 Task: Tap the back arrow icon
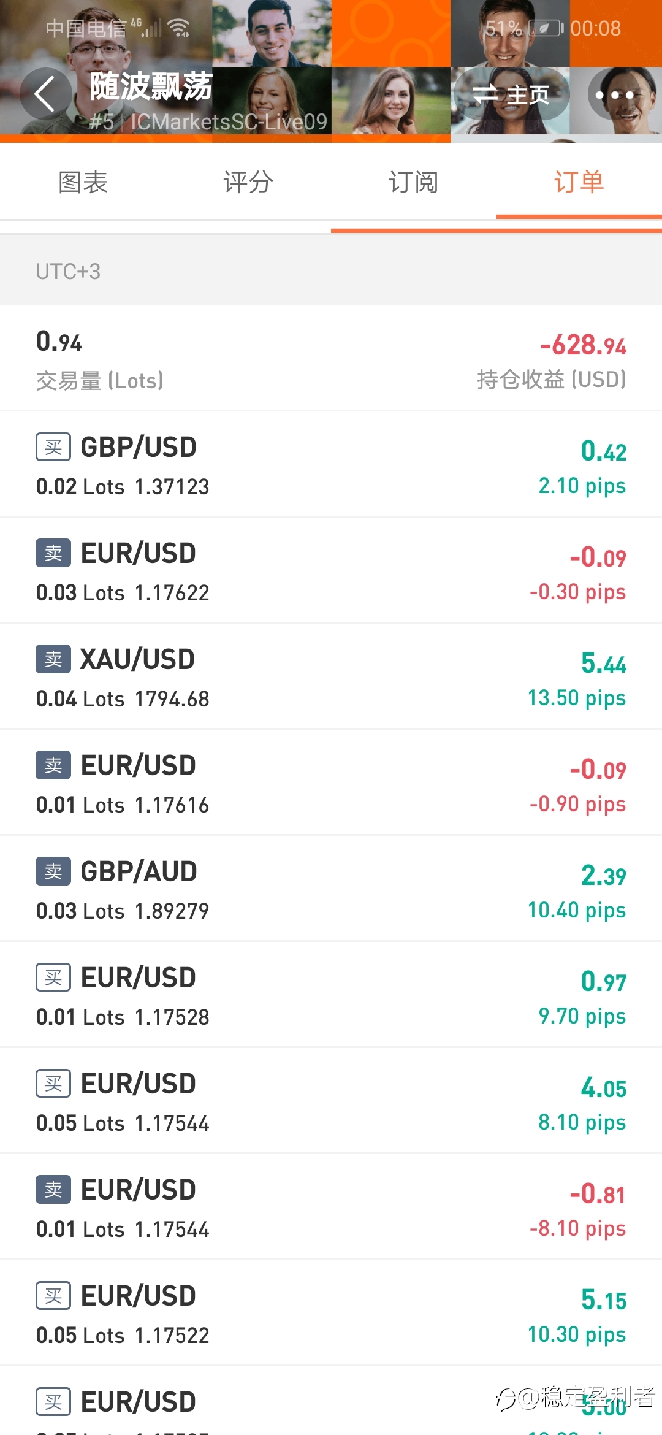[45, 94]
